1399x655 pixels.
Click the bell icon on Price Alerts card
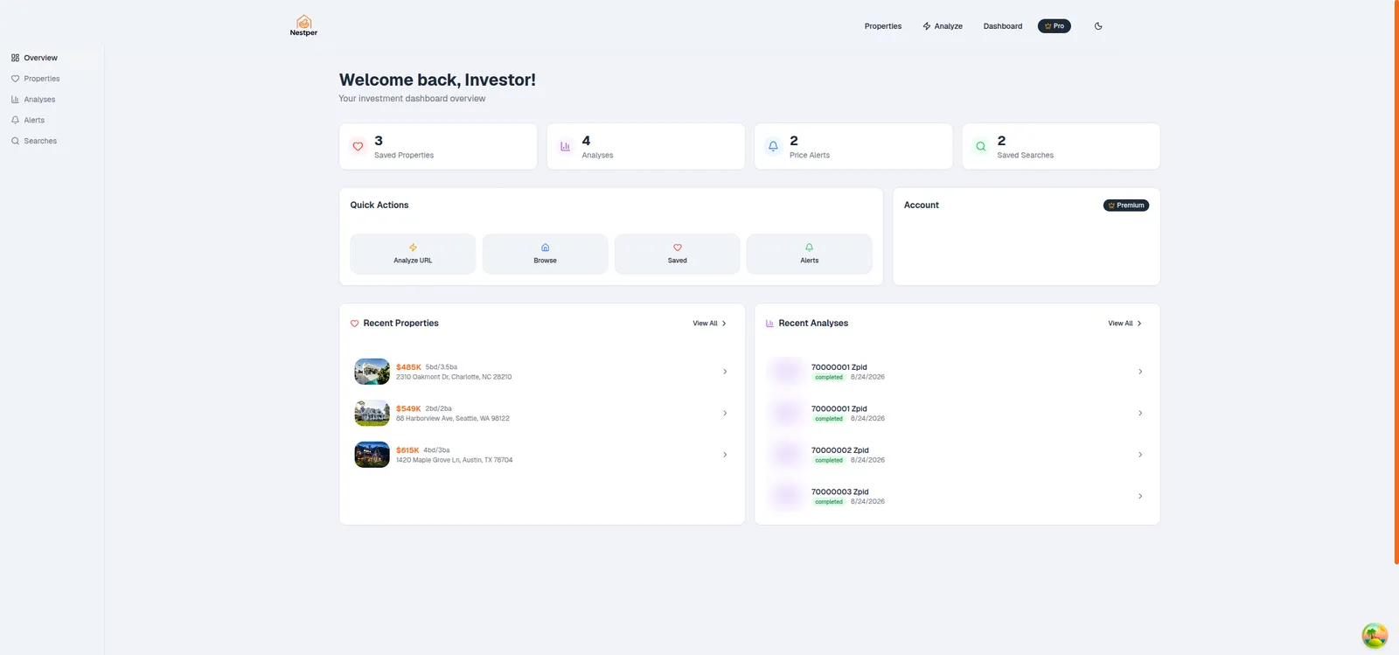pyautogui.click(x=773, y=146)
